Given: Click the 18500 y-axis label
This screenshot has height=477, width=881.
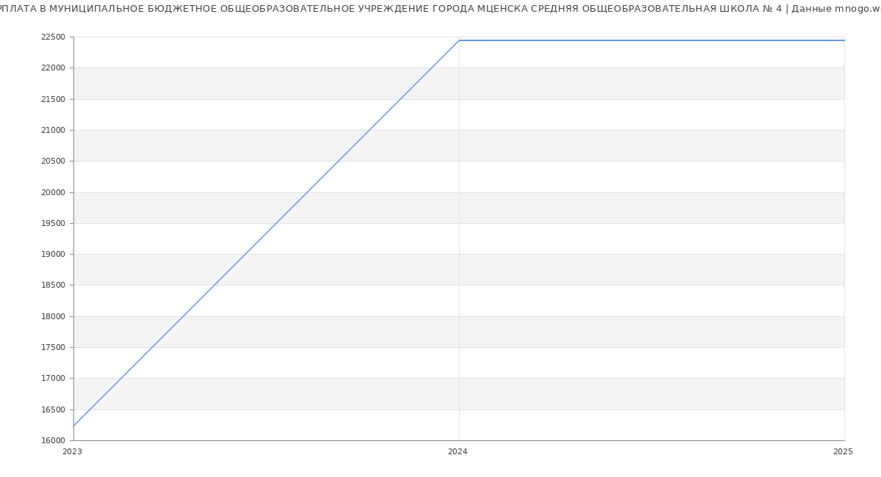Looking at the screenshot, I should [54, 285].
